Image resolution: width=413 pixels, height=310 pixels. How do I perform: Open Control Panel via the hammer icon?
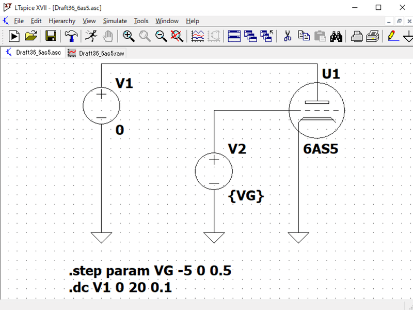click(x=71, y=36)
